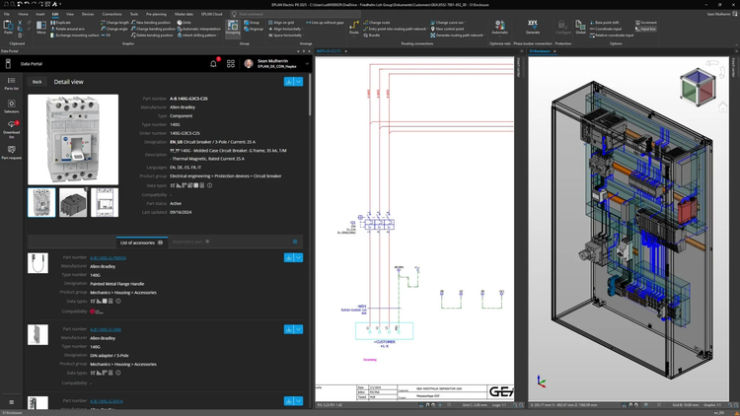
Task: Open the apps grid icon beside notifications
Action: [x=231, y=63]
